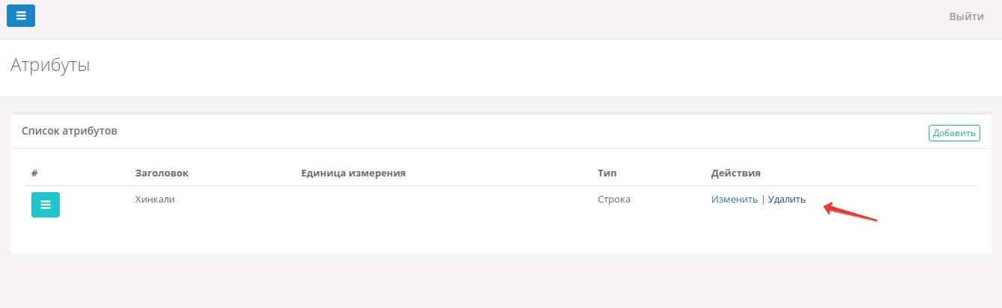This screenshot has width=1002, height=308.
Task: Click Удалить to delete Хинкали
Action: (787, 200)
